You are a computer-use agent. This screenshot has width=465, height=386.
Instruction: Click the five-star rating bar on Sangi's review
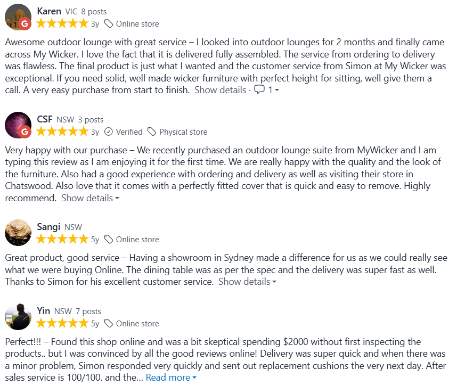pos(61,239)
